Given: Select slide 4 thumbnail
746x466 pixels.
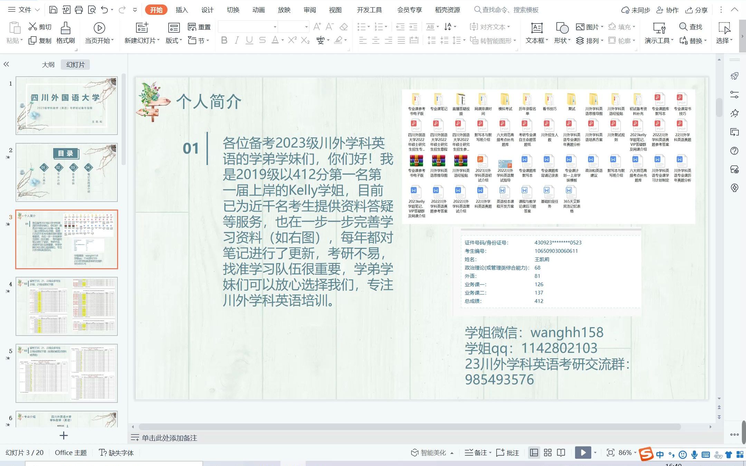Looking at the screenshot, I should coord(67,306).
